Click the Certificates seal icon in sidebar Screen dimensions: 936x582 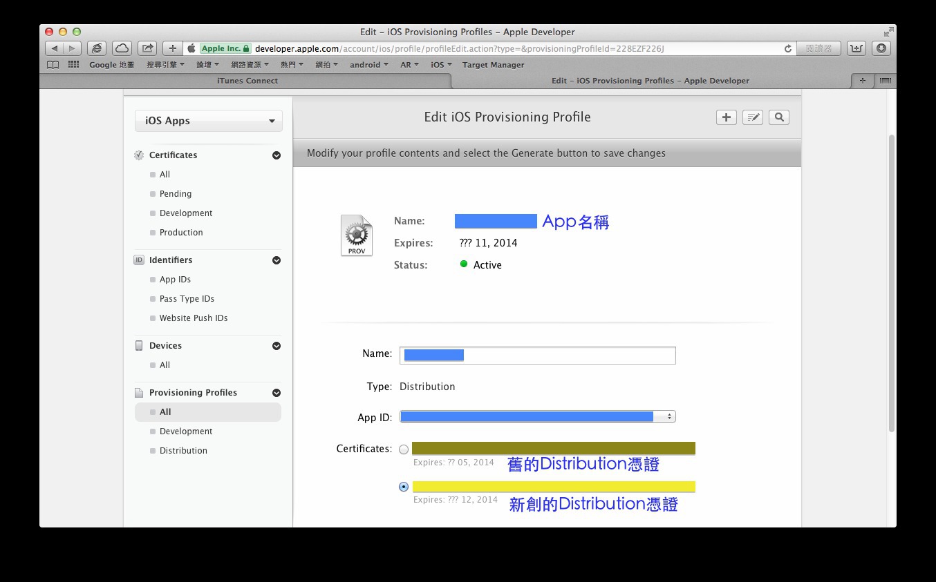[x=139, y=155]
